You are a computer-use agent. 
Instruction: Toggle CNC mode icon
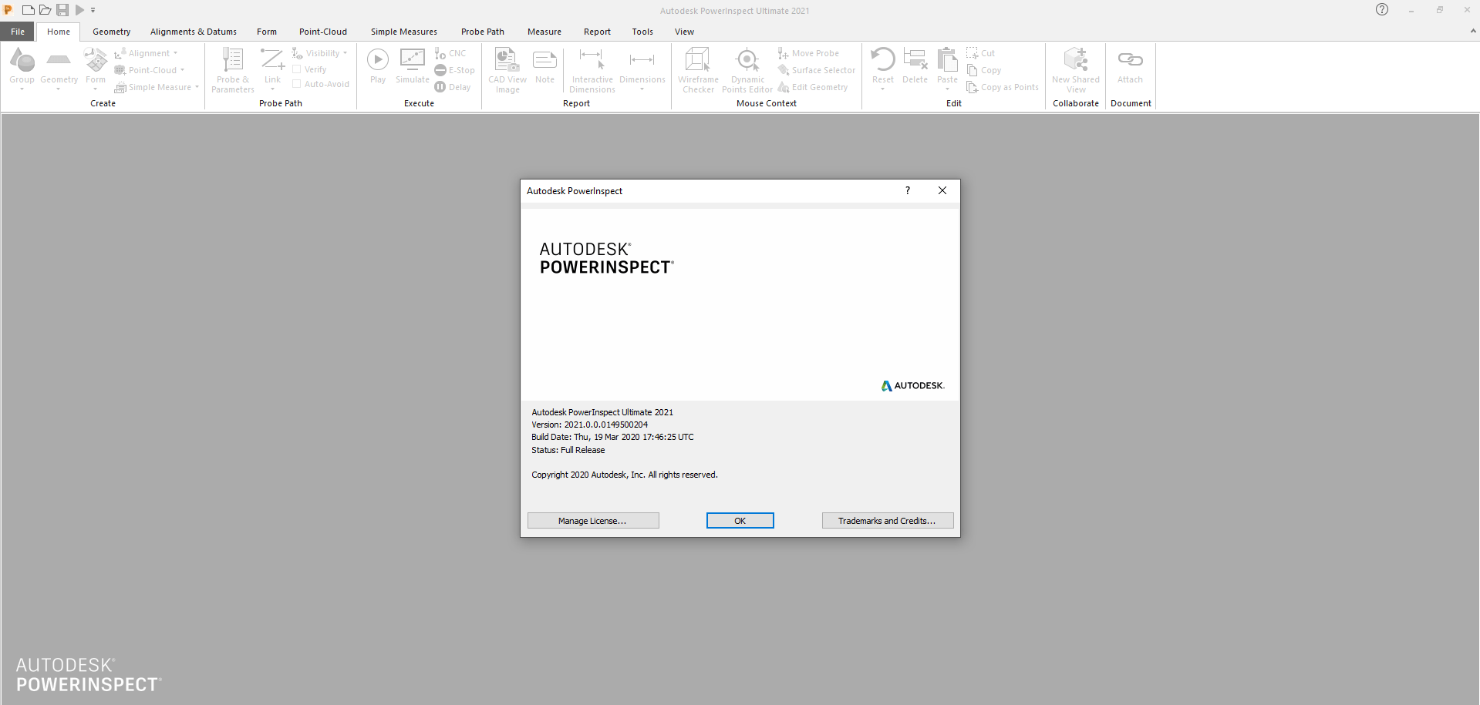(x=440, y=53)
